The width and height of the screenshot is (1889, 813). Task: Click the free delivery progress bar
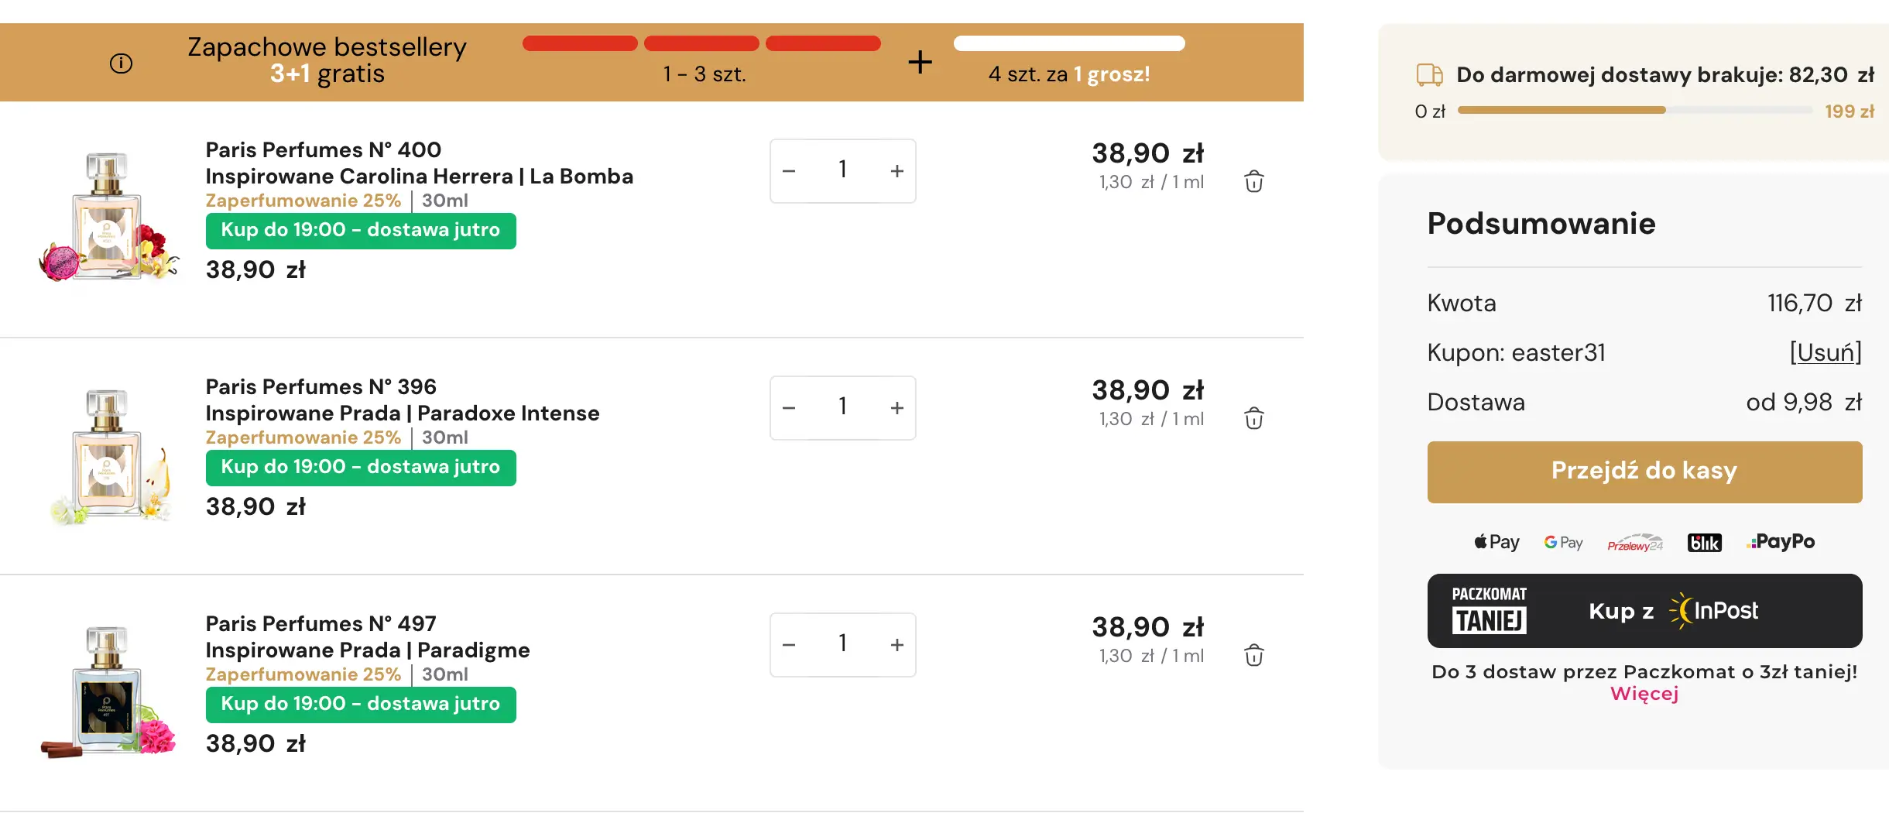pyautogui.click(x=1634, y=111)
